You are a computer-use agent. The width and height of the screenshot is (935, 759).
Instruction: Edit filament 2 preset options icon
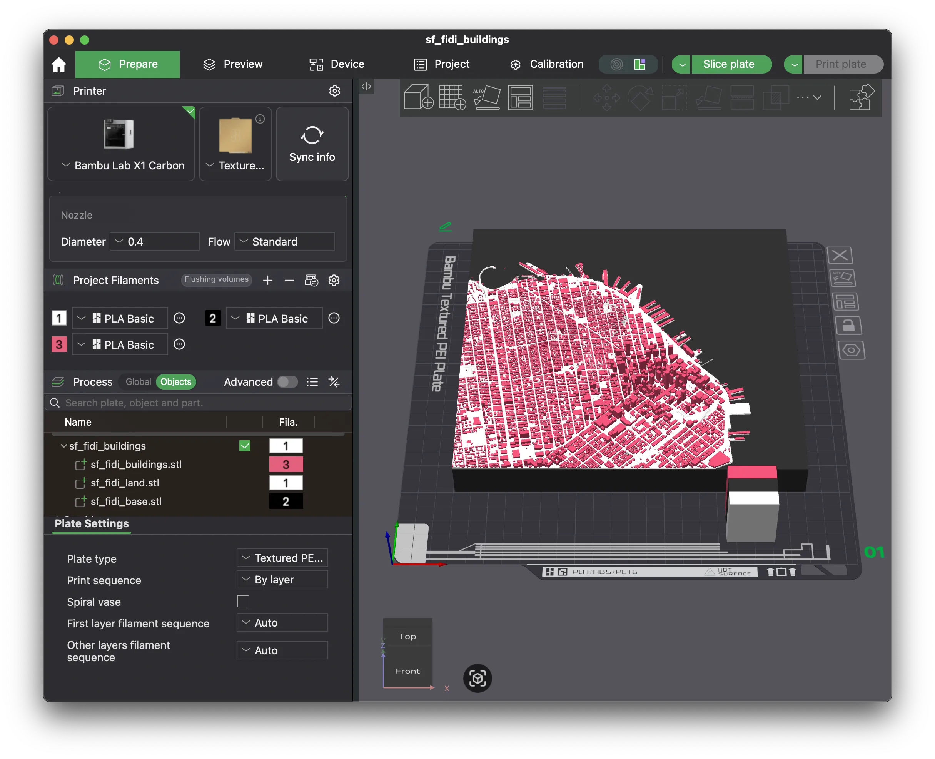(334, 318)
